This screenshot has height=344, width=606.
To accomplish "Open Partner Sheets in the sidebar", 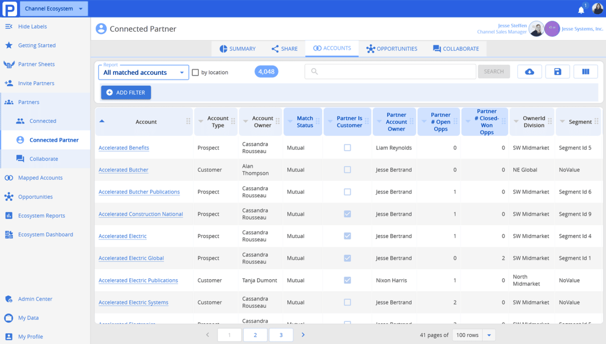I will pos(36,64).
